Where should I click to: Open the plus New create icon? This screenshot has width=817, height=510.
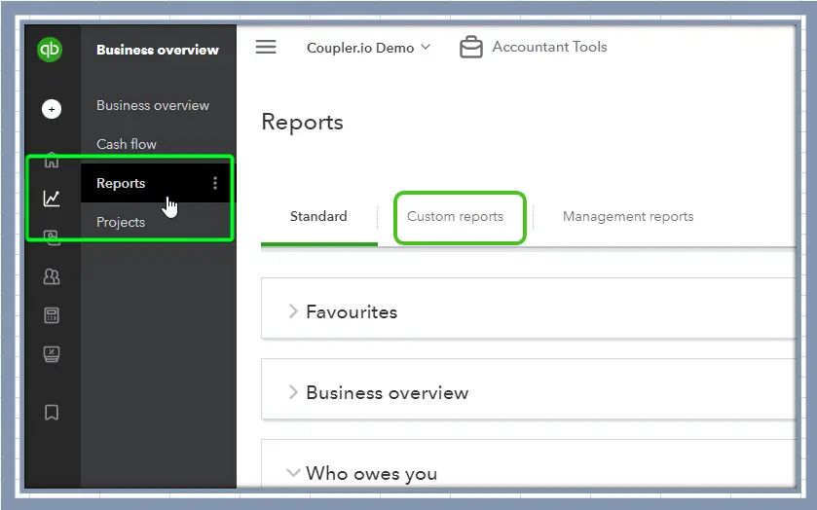(52, 109)
